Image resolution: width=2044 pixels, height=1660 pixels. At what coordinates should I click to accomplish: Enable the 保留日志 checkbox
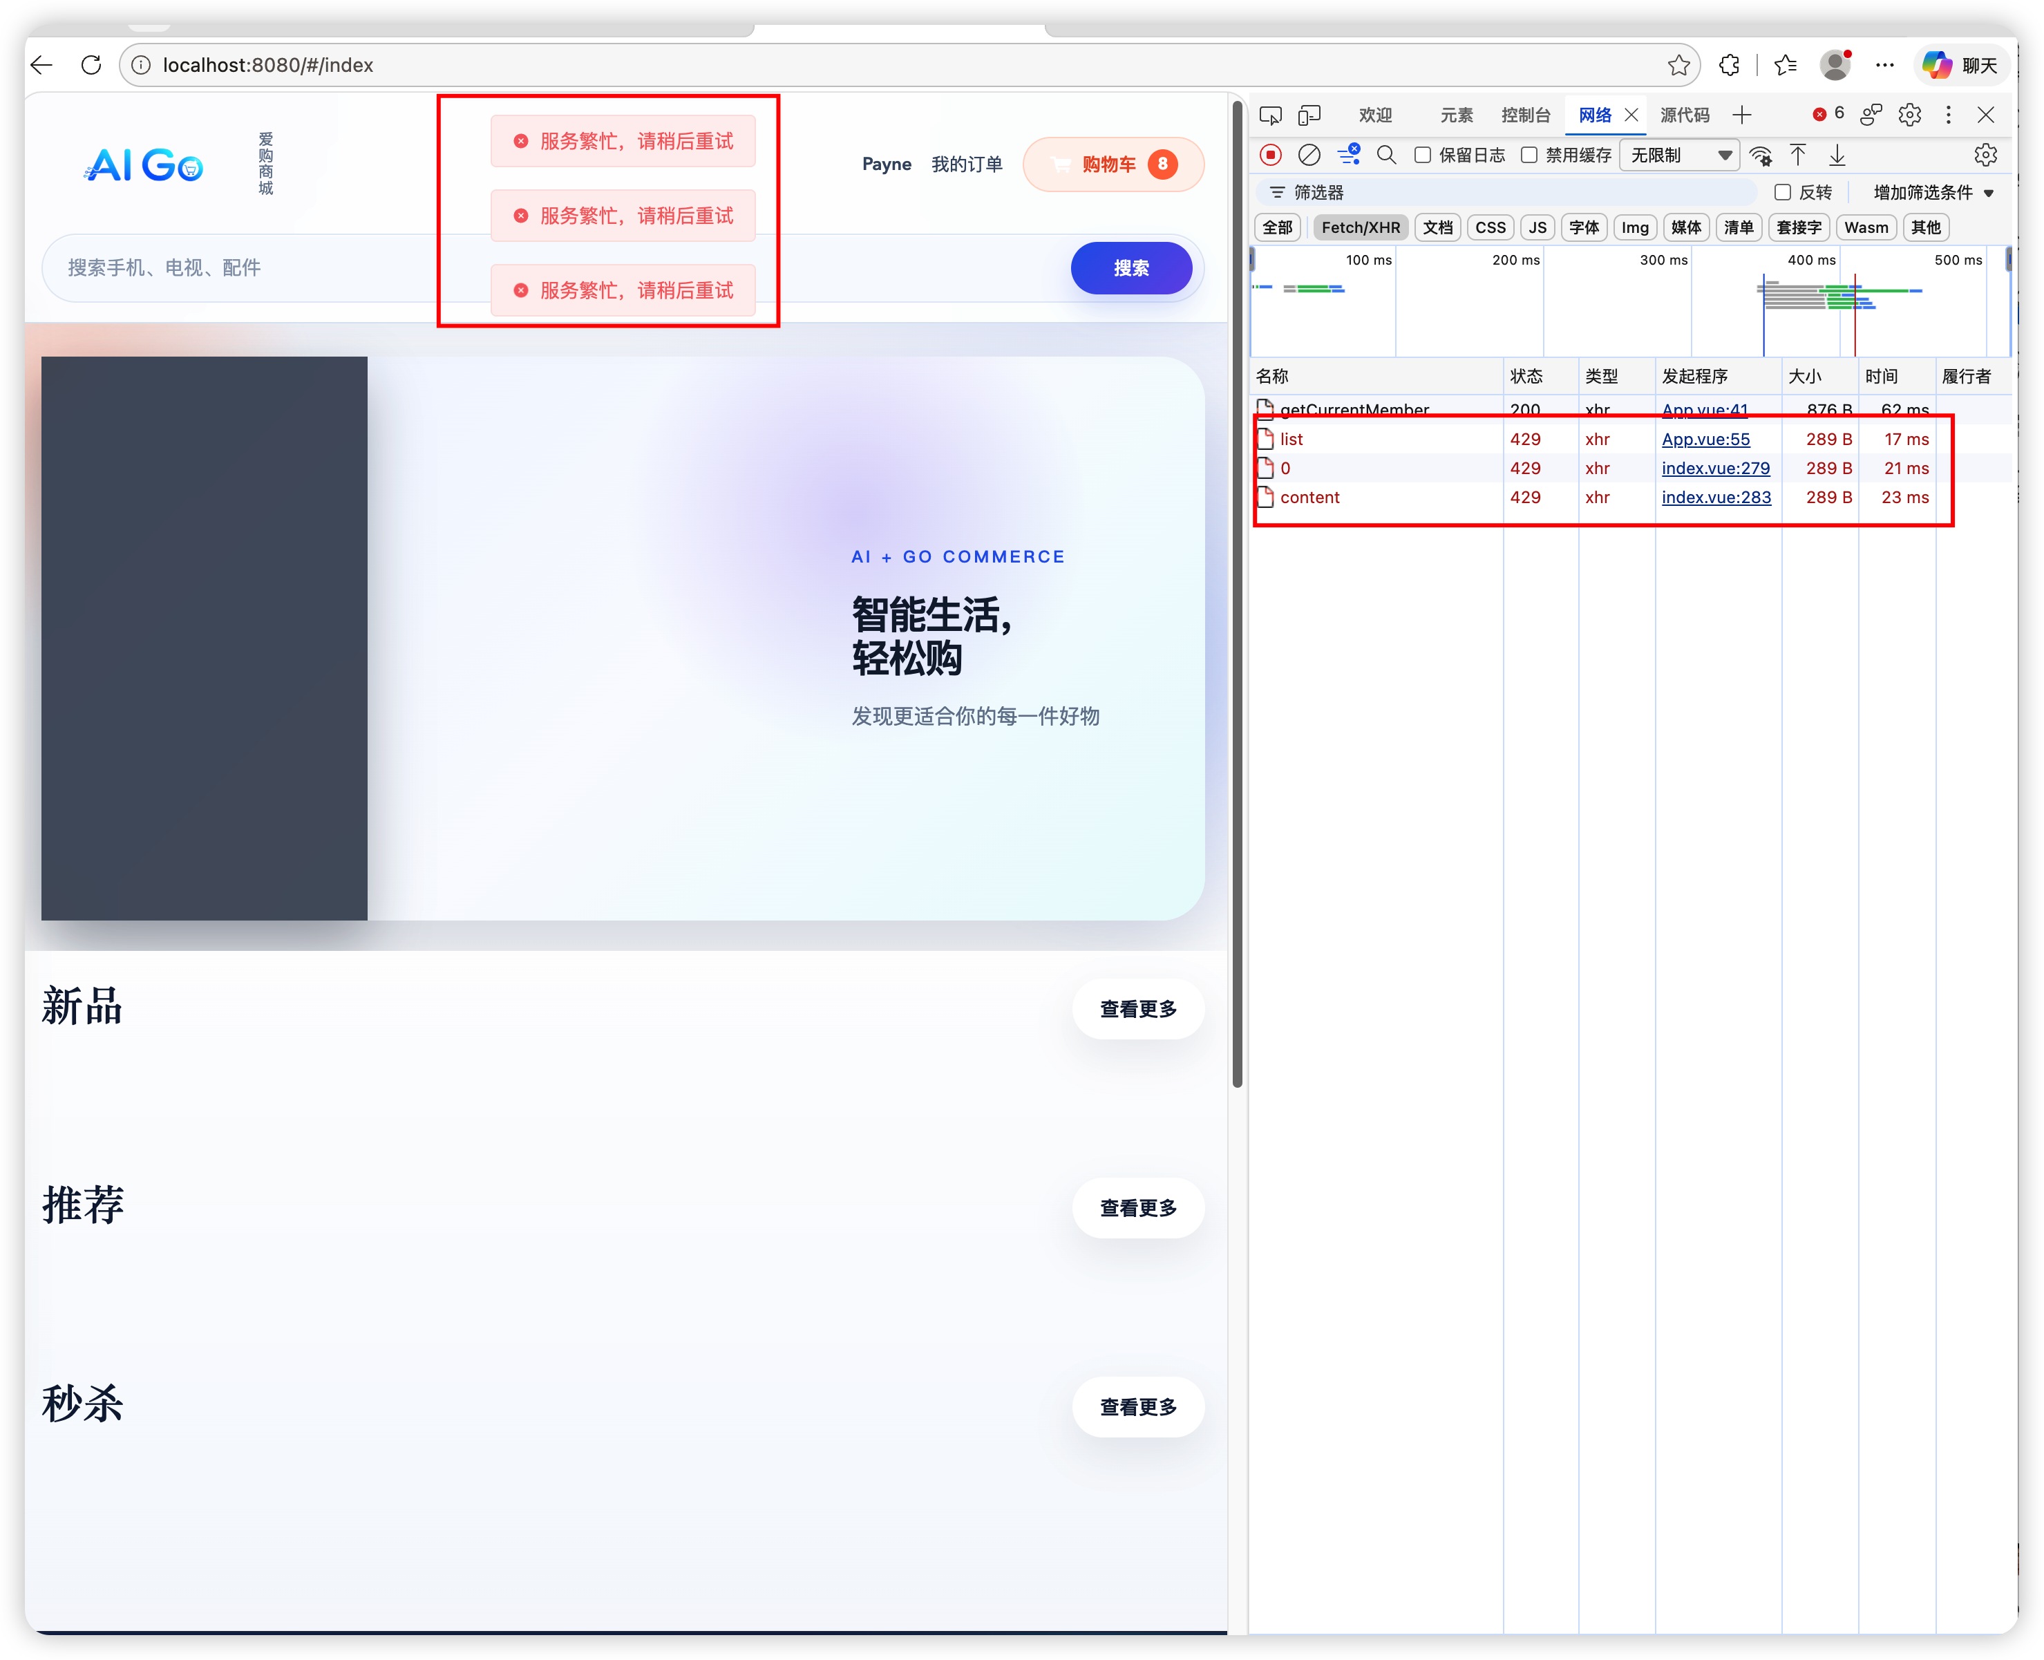coord(1423,155)
